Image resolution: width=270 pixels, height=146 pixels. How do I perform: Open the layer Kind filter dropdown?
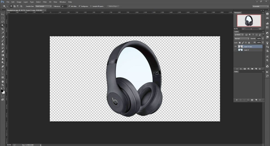pos(239,35)
